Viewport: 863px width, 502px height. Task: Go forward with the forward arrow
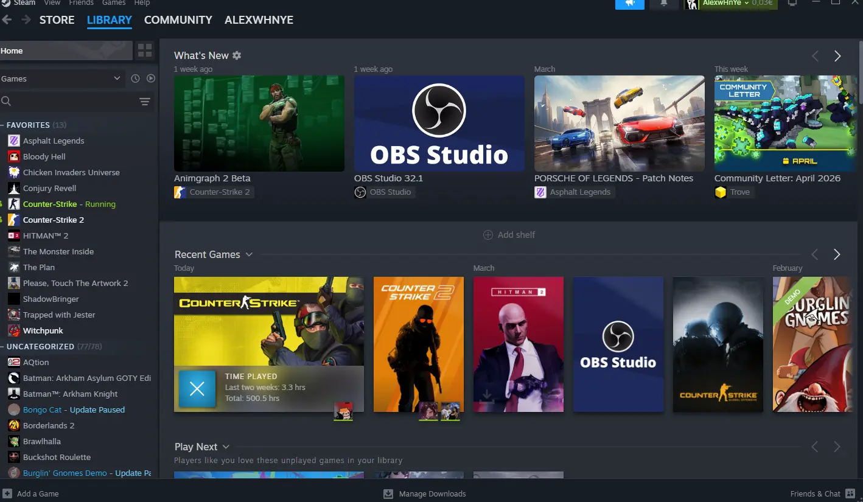coord(26,20)
